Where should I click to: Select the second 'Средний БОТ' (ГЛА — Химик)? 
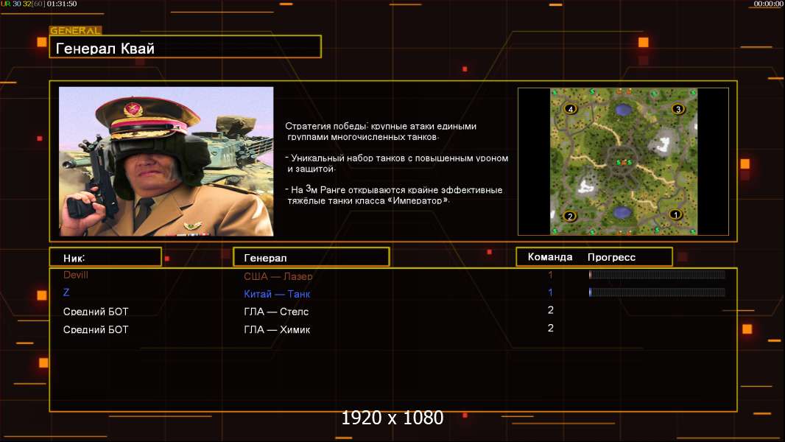tap(96, 329)
